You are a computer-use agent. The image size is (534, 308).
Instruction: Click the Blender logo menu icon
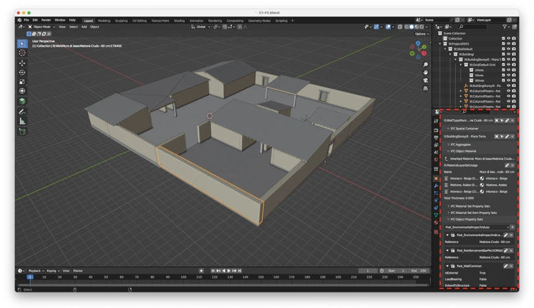click(x=19, y=20)
